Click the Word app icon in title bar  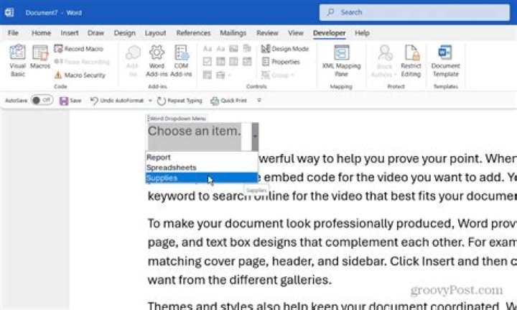point(9,12)
